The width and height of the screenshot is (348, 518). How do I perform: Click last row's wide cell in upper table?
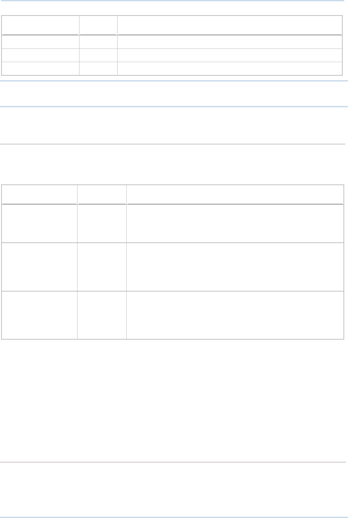coord(230,69)
